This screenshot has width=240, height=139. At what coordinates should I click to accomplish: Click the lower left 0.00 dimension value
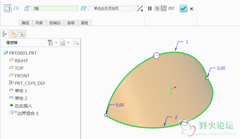click(120, 105)
